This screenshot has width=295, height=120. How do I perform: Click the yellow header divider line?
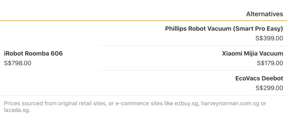point(144,20)
